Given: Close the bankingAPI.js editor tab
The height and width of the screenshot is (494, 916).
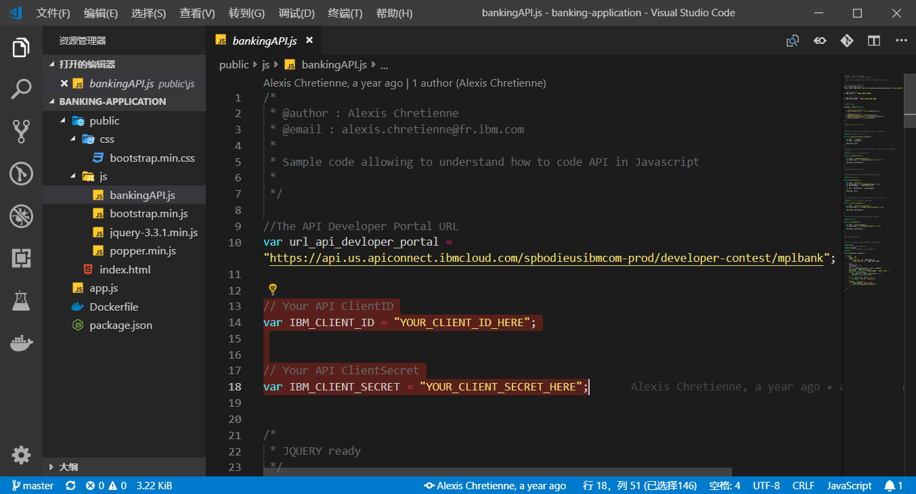Looking at the screenshot, I should coord(309,41).
